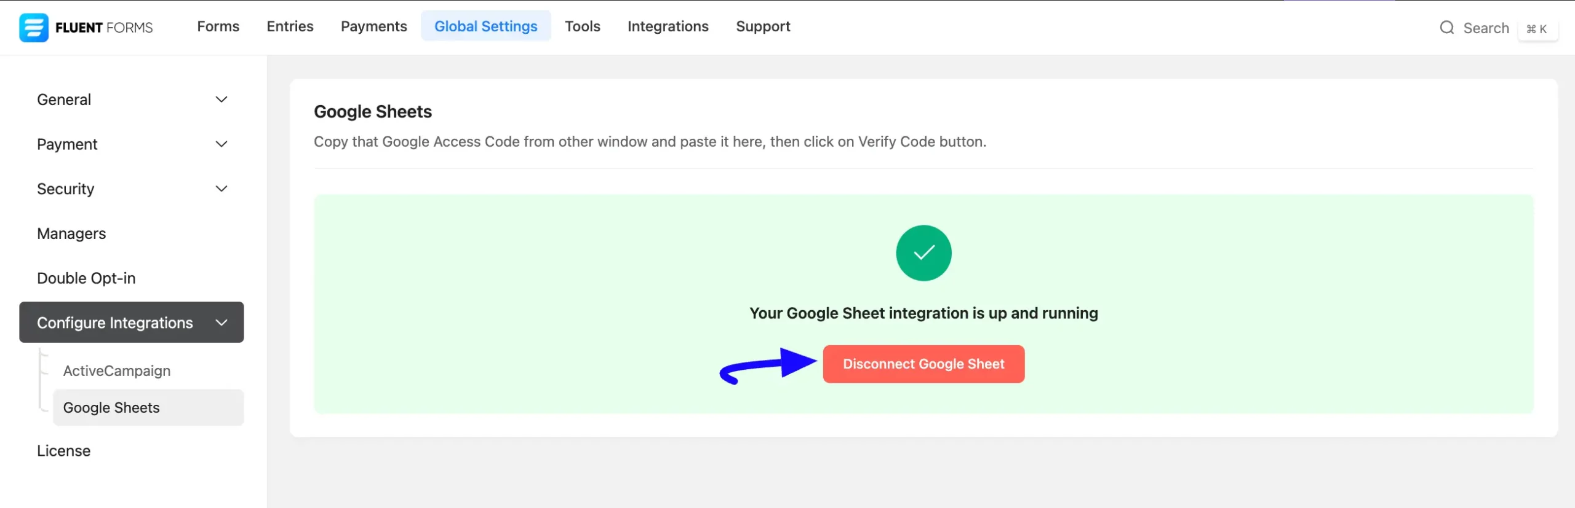Expand the Payment section chevron
This screenshot has height=508, width=1575.
[x=221, y=144]
